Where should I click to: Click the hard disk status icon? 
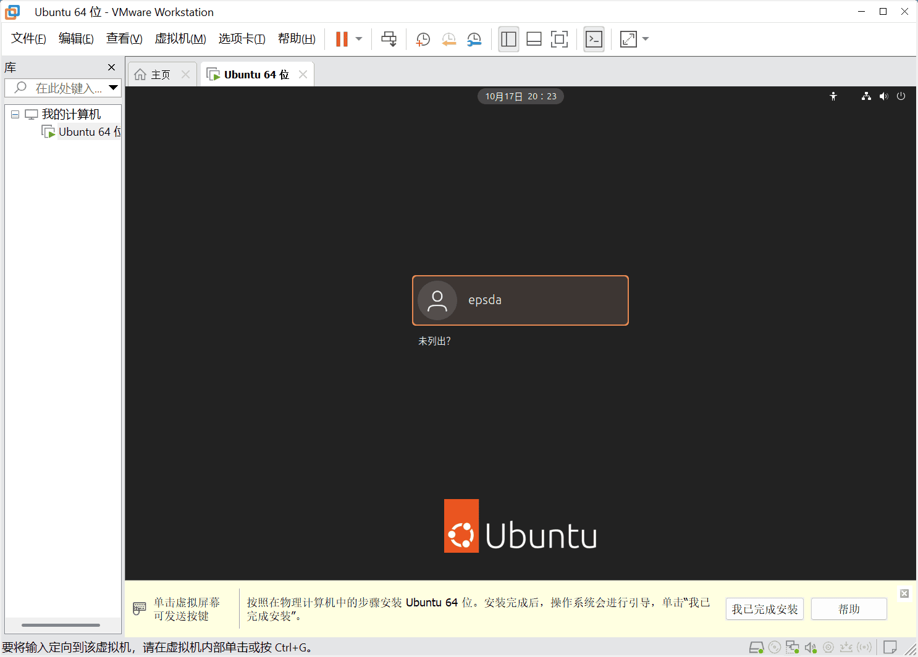pos(756,648)
